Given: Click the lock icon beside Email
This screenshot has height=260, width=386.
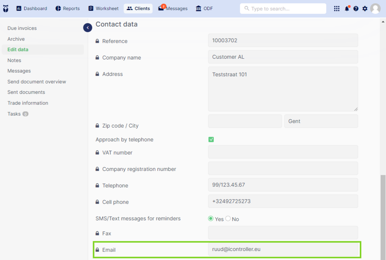Looking at the screenshot, I should pos(97,250).
